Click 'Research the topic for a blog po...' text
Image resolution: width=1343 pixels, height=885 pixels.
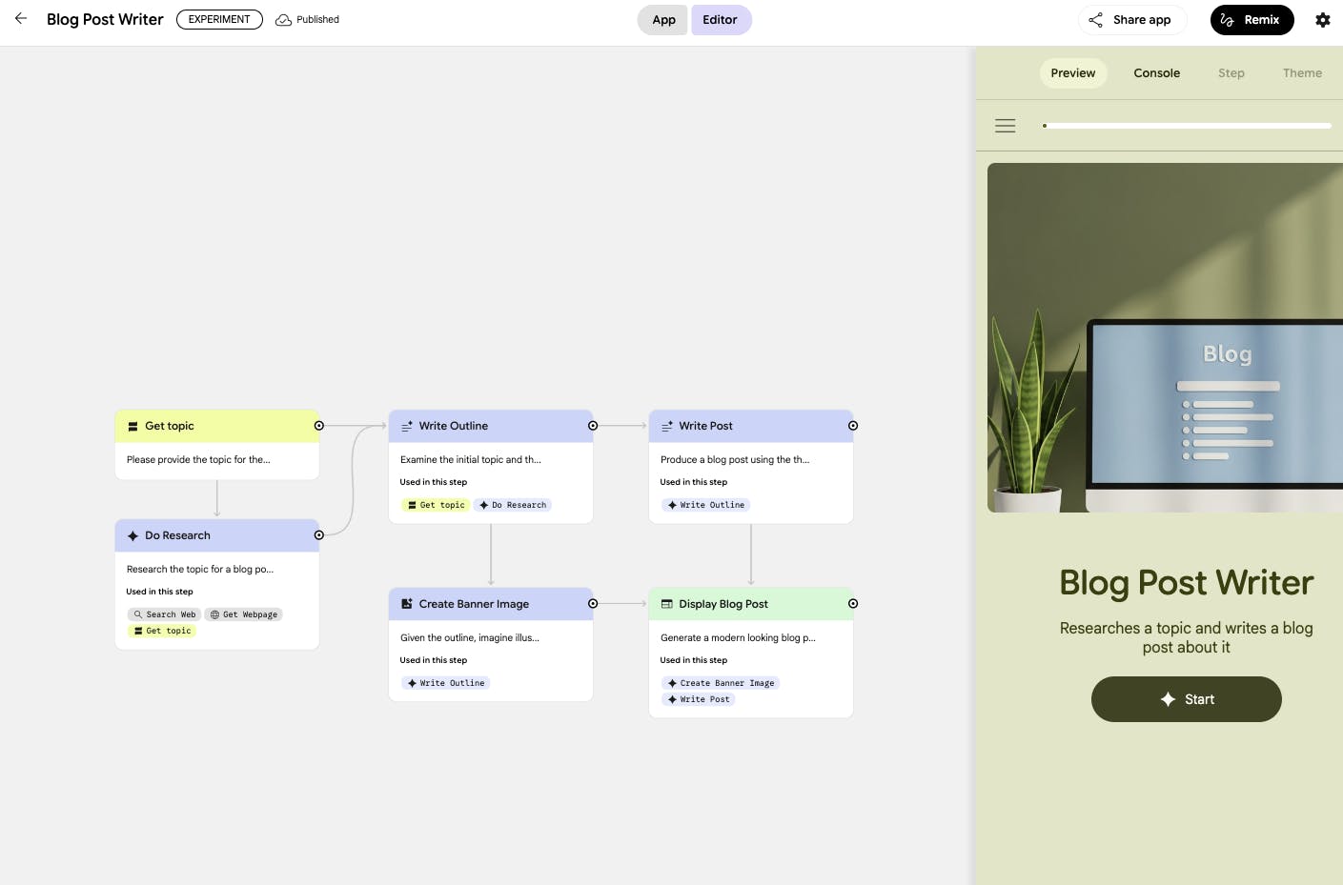(x=200, y=569)
